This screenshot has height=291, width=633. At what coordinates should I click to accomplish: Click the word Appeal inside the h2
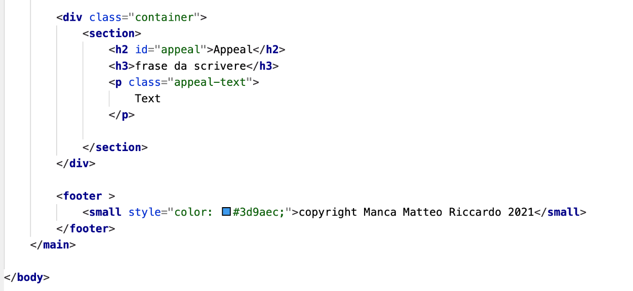click(233, 50)
